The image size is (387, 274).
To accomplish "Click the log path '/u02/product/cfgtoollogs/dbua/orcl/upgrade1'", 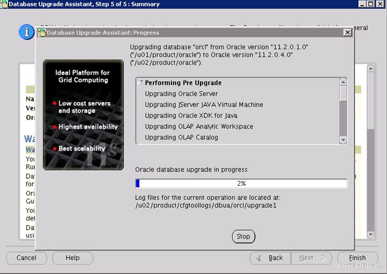I will (206, 206).
